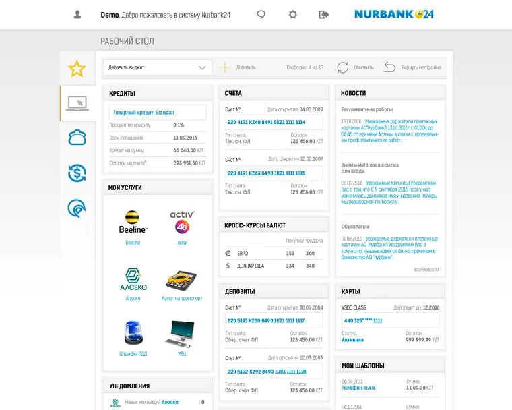Click the Мои услуги widget header
This screenshot has width=512, height=410.
[x=158, y=187]
